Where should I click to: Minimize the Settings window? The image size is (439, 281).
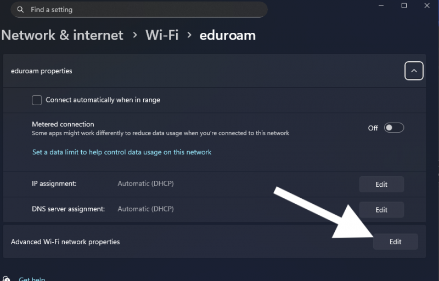tap(380, 5)
